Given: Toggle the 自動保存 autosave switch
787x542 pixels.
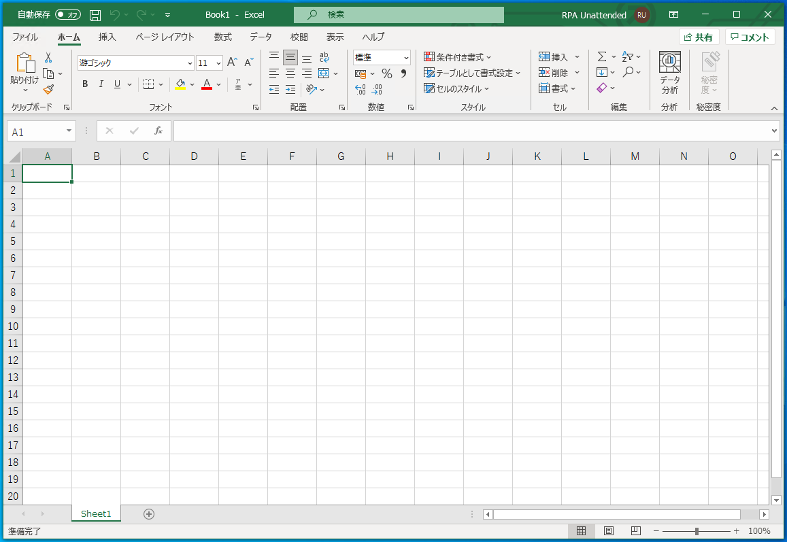Looking at the screenshot, I should pos(67,15).
